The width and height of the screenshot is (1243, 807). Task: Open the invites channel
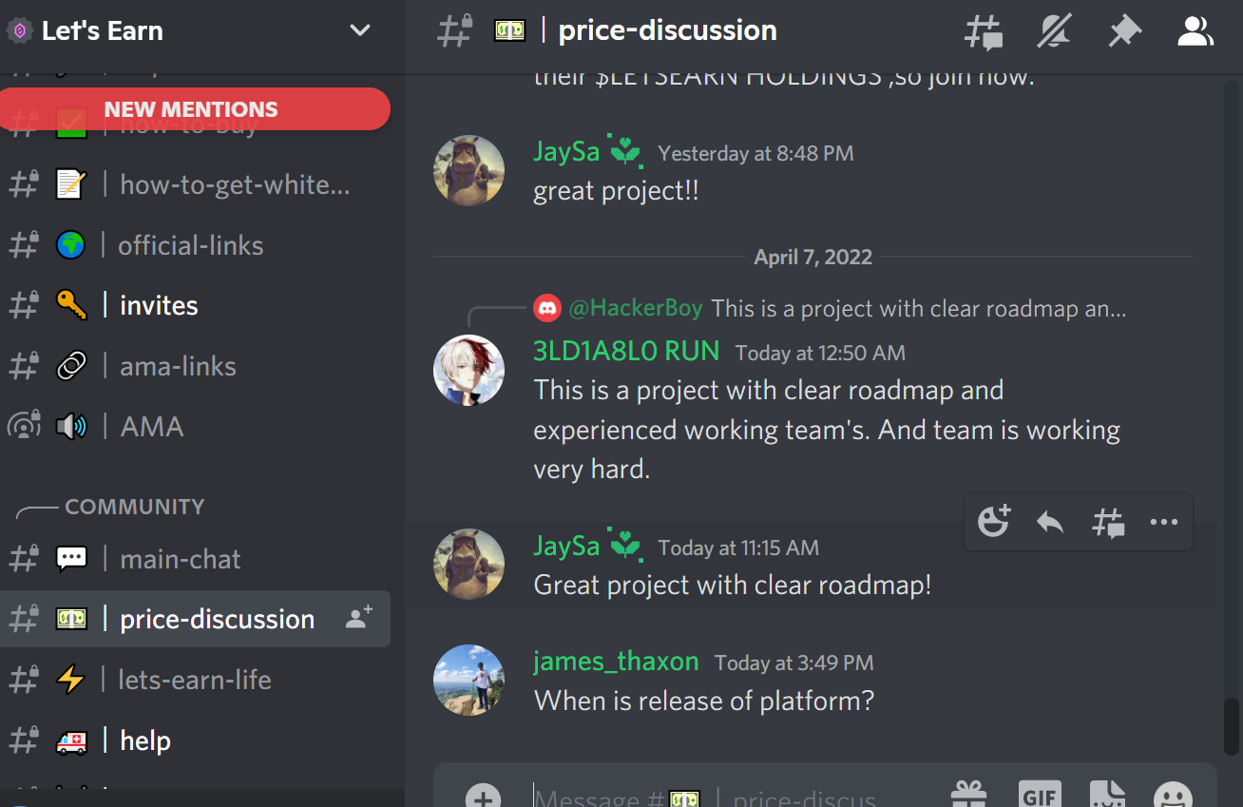pyautogui.click(x=195, y=305)
